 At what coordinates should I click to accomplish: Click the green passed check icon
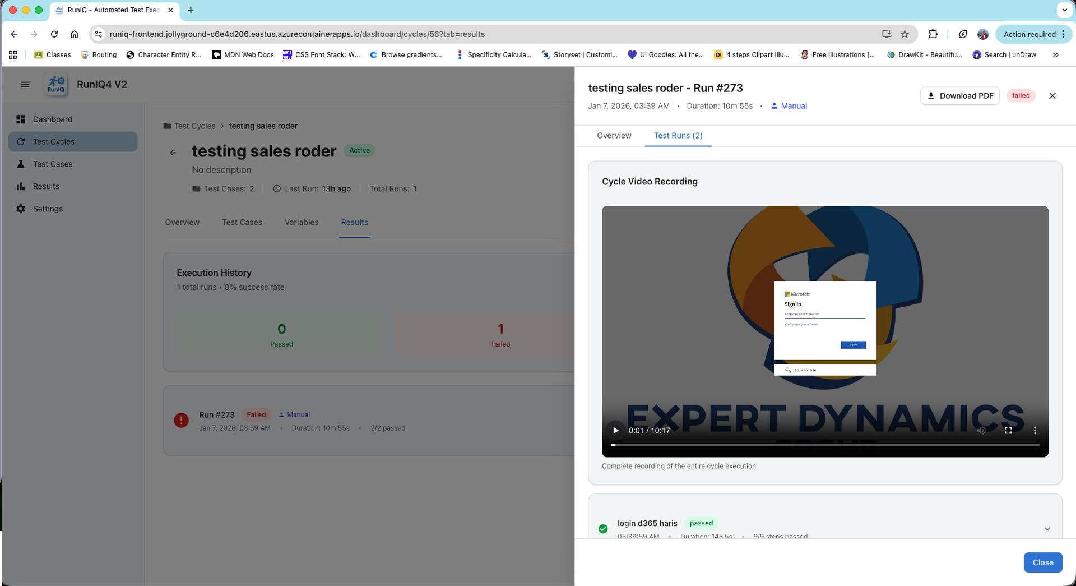(x=603, y=529)
